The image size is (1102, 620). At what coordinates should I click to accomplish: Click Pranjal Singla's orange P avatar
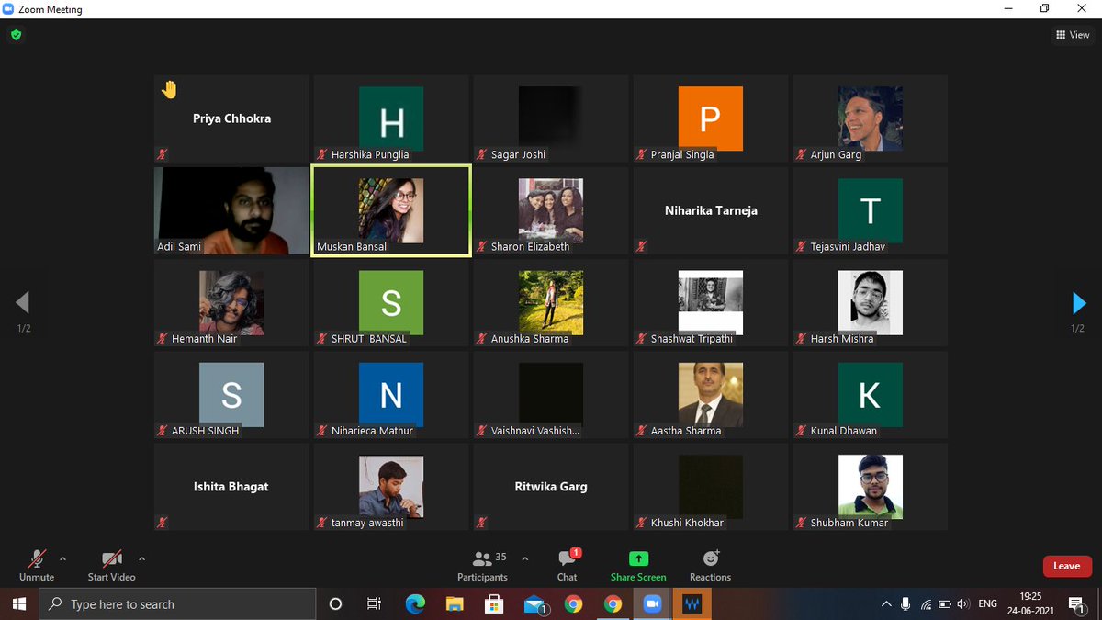[710, 118]
